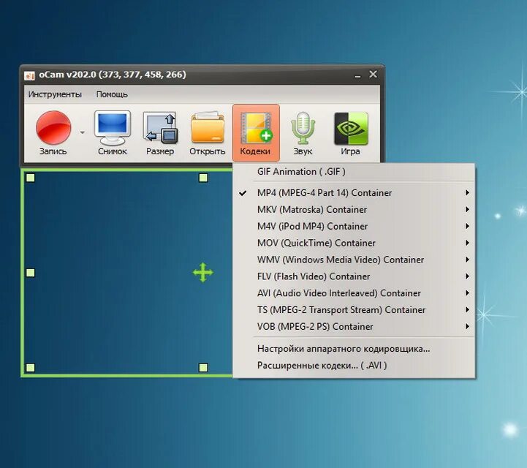Image resolution: width=527 pixels, height=468 pixels.
Task: Click the bottom-middle capture frame handle
Action: (203, 368)
